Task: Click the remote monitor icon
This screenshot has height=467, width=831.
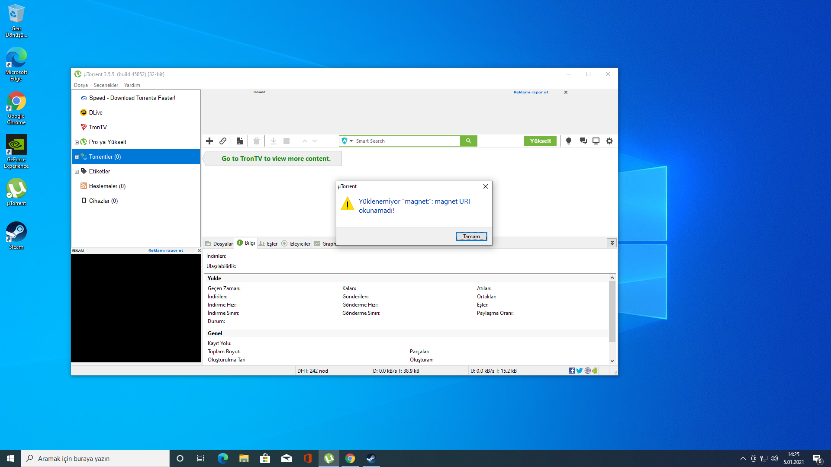Action: pyautogui.click(x=596, y=141)
